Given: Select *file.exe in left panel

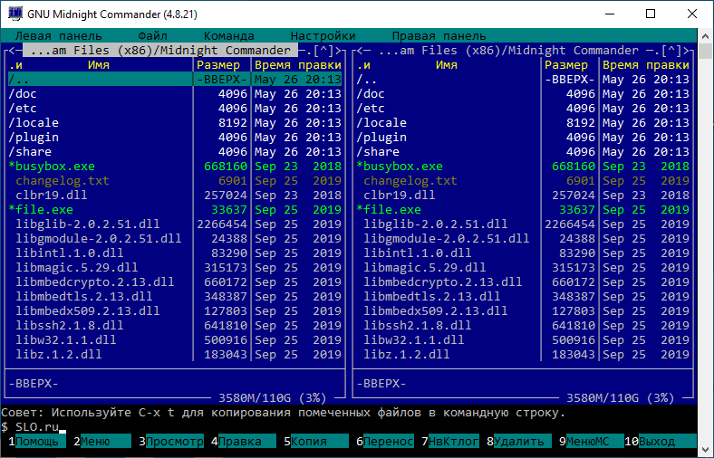Looking at the screenshot, I should click(175, 210).
